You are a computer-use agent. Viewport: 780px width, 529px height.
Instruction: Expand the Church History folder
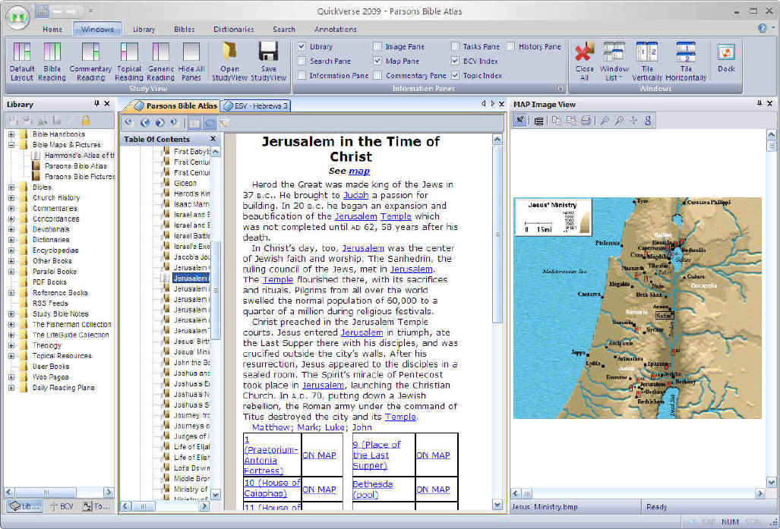[11, 198]
